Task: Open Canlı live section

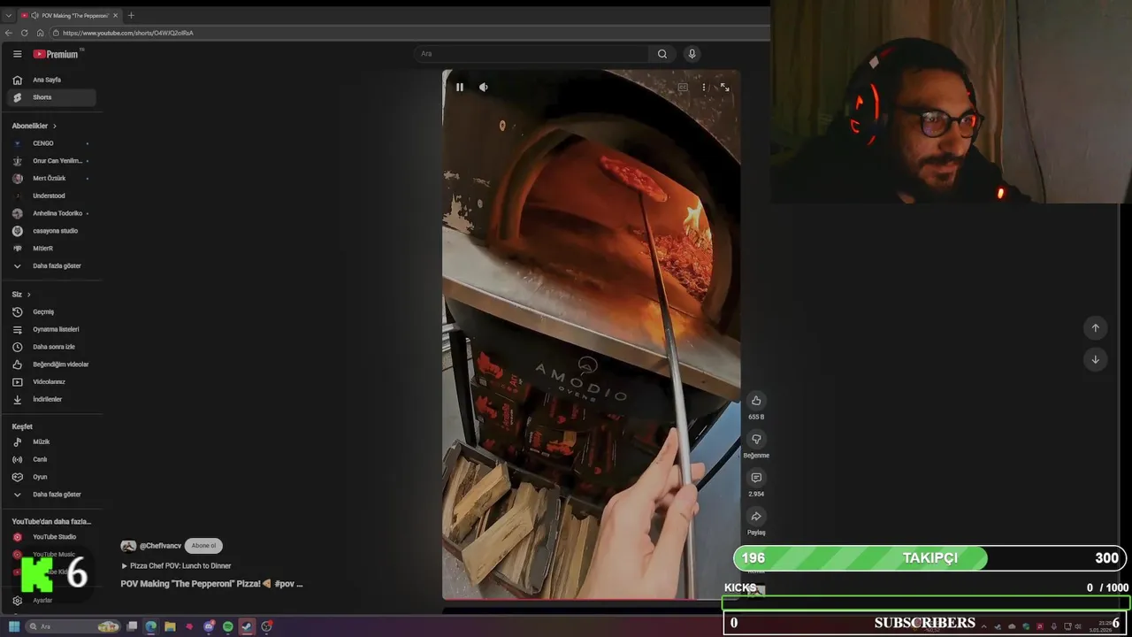Action: [51, 459]
